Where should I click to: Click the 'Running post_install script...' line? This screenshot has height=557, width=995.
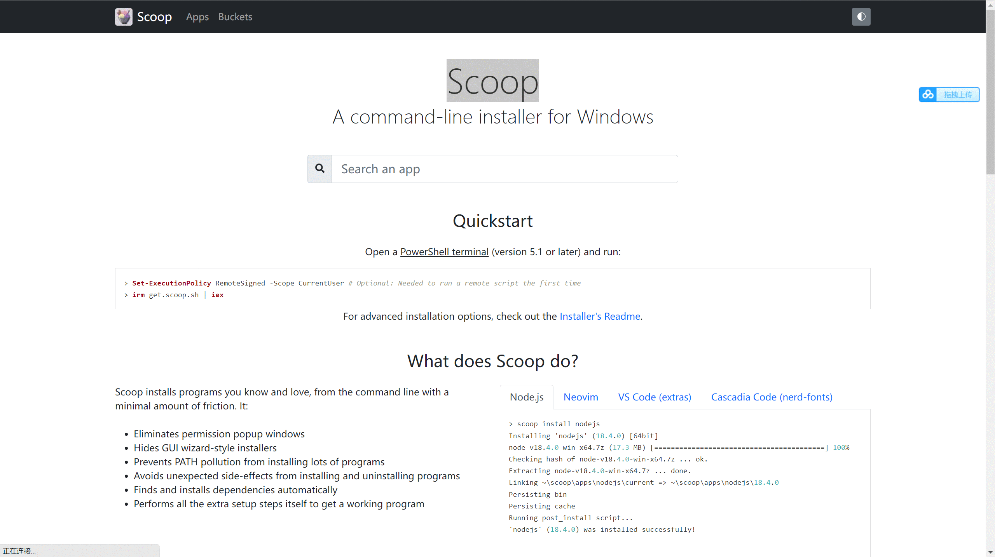click(x=571, y=518)
